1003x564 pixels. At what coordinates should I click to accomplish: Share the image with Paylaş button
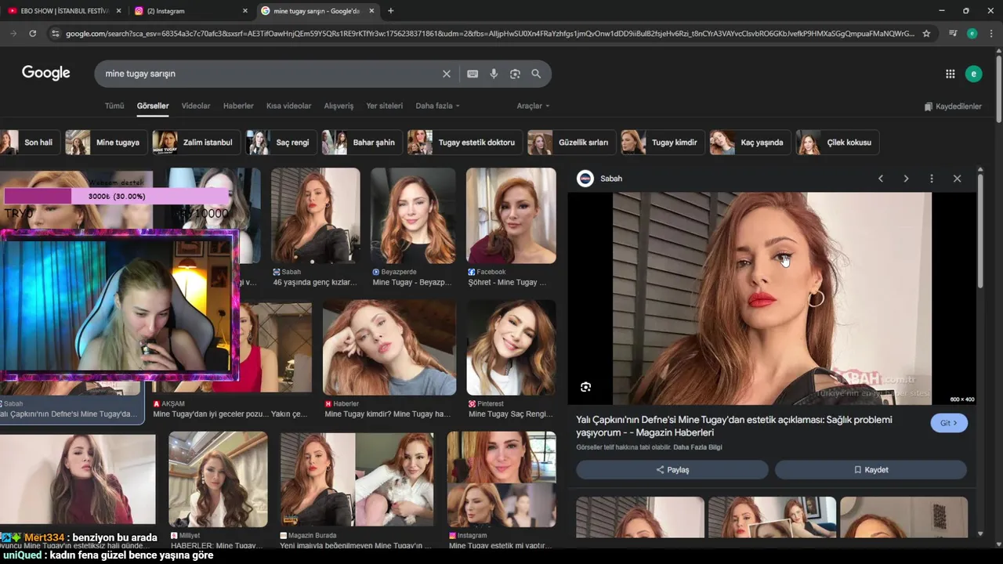point(672,470)
